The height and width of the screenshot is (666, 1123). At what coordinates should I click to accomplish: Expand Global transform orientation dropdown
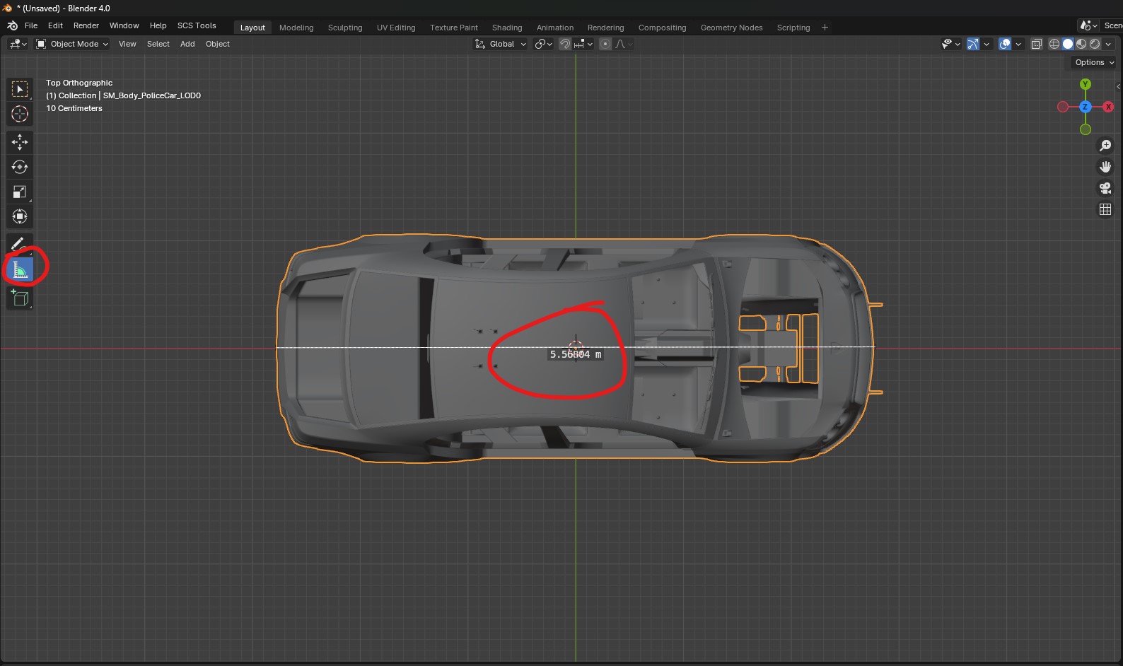(x=501, y=44)
